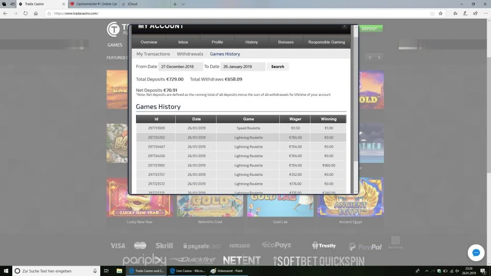Click the green Deposit button
This screenshot has width=491, height=276.
point(370,28)
